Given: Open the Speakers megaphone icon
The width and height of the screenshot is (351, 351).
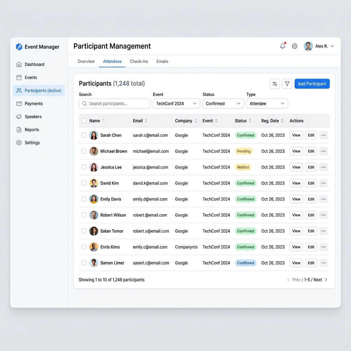Looking at the screenshot, I should pyautogui.click(x=19, y=117).
